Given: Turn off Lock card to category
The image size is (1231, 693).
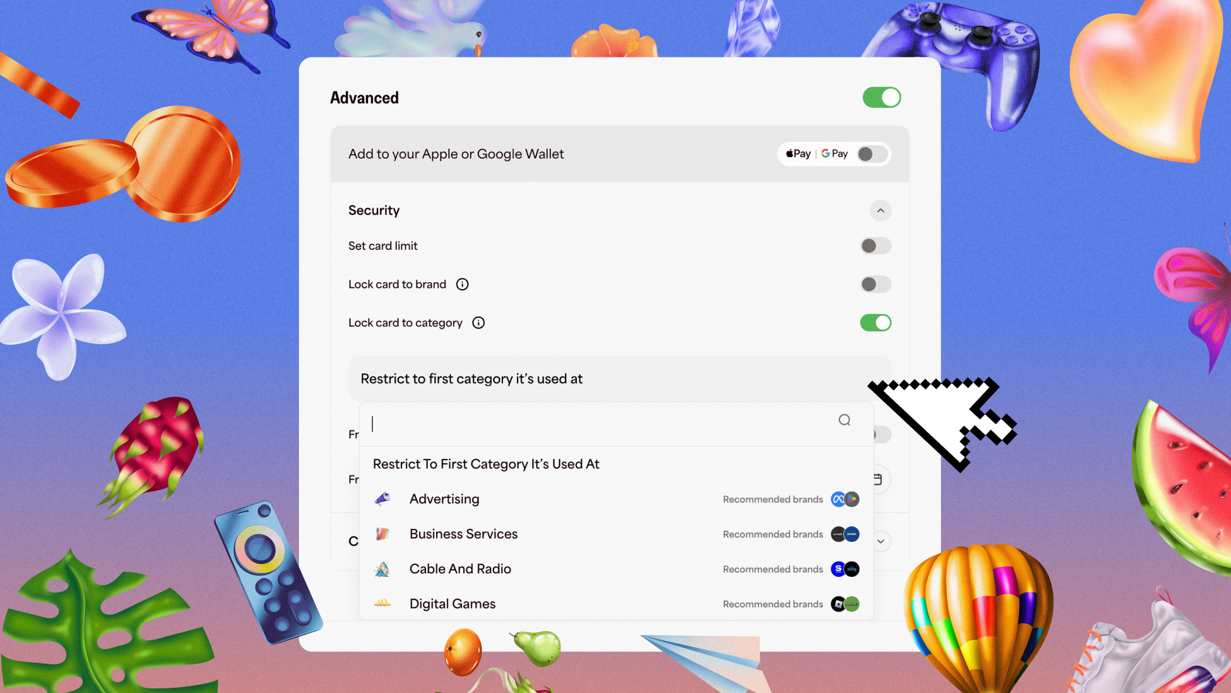Looking at the screenshot, I should tap(875, 323).
